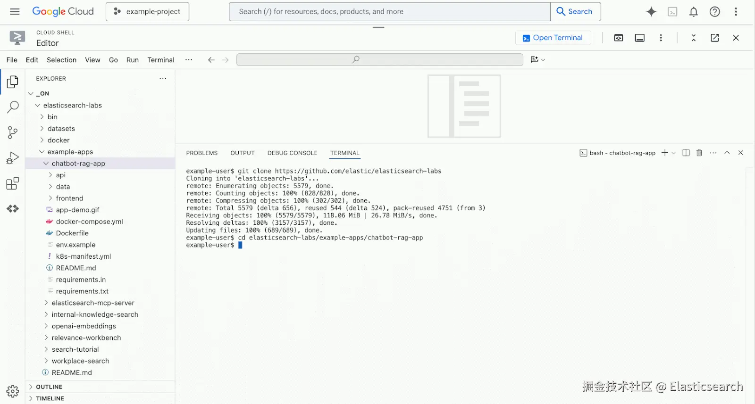Open the Explorer view in activity bar
Screen dimensions: 755x404
point(13,82)
